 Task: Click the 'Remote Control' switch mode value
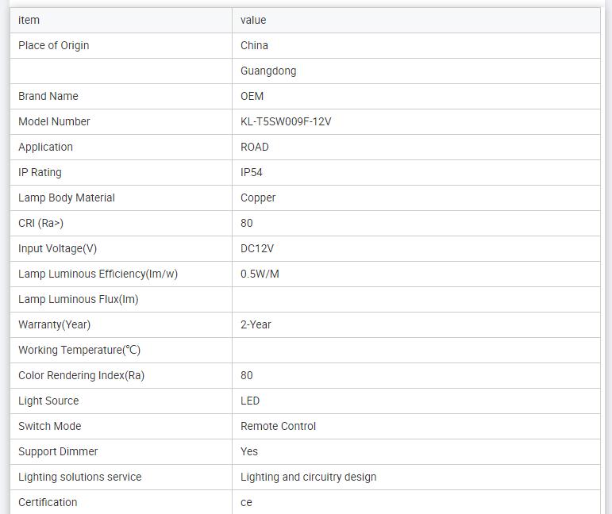click(x=278, y=426)
